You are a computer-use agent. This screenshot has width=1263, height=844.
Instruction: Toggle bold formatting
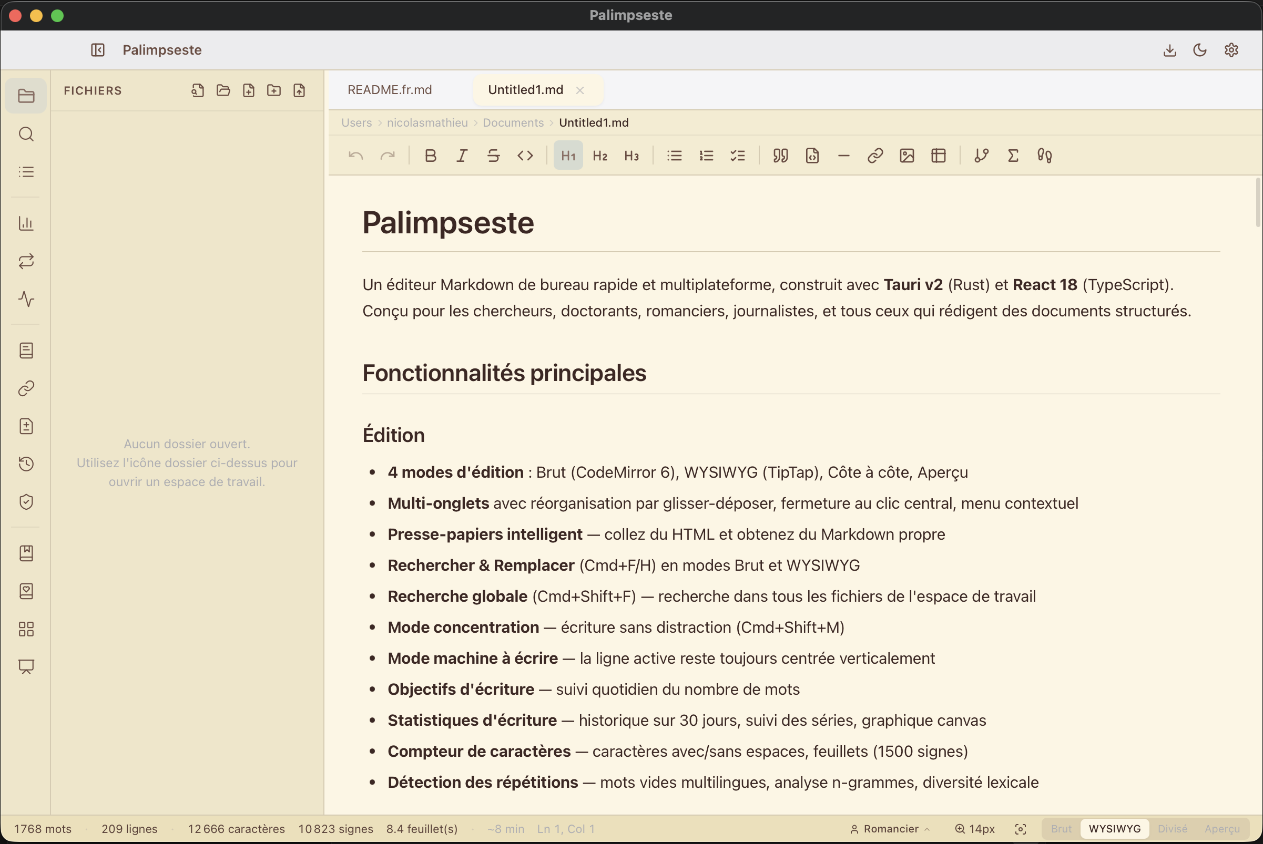(430, 156)
